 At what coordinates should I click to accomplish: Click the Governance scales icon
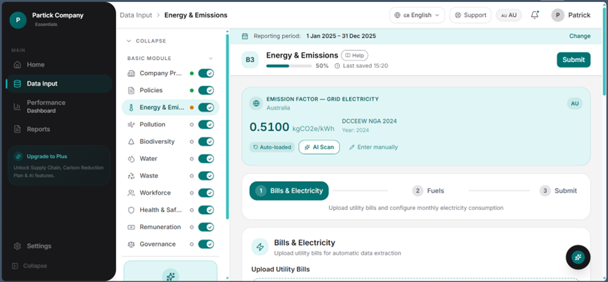[x=131, y=244]
